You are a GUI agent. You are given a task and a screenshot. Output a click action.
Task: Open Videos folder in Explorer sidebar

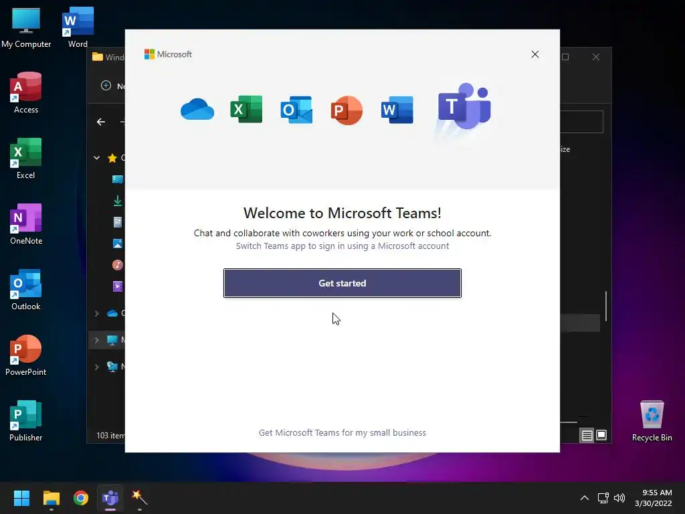(x=118, y=286)
